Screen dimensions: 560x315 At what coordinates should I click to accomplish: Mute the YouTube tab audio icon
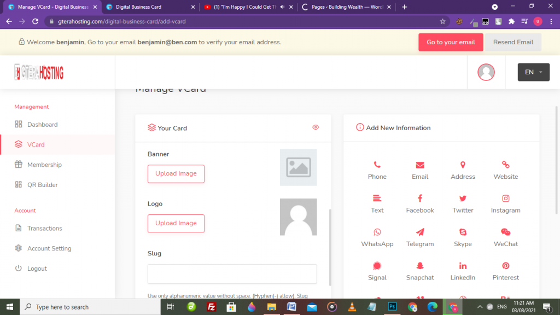point(282,7)
